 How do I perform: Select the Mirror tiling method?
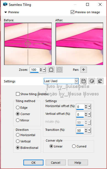(18, 120)
